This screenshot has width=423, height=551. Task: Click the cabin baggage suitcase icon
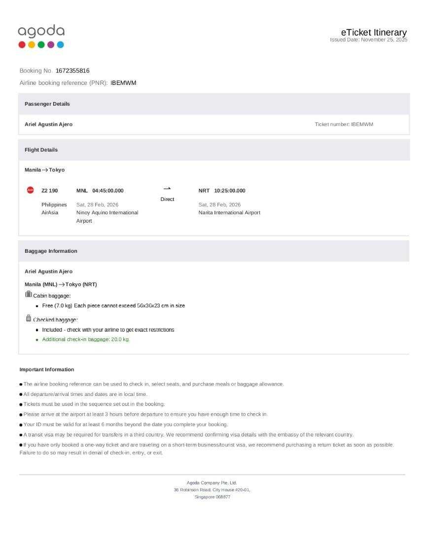(x=29, y=295)
